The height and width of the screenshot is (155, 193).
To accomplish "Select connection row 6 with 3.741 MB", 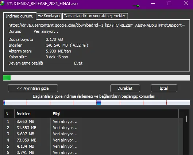I will [93, 152].
